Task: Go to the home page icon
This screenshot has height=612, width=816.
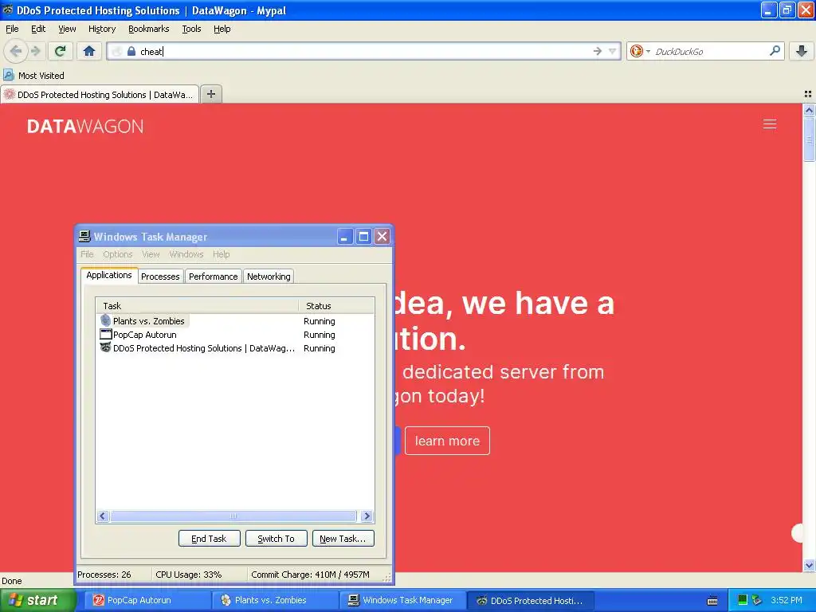Action: tap(89, 51)
